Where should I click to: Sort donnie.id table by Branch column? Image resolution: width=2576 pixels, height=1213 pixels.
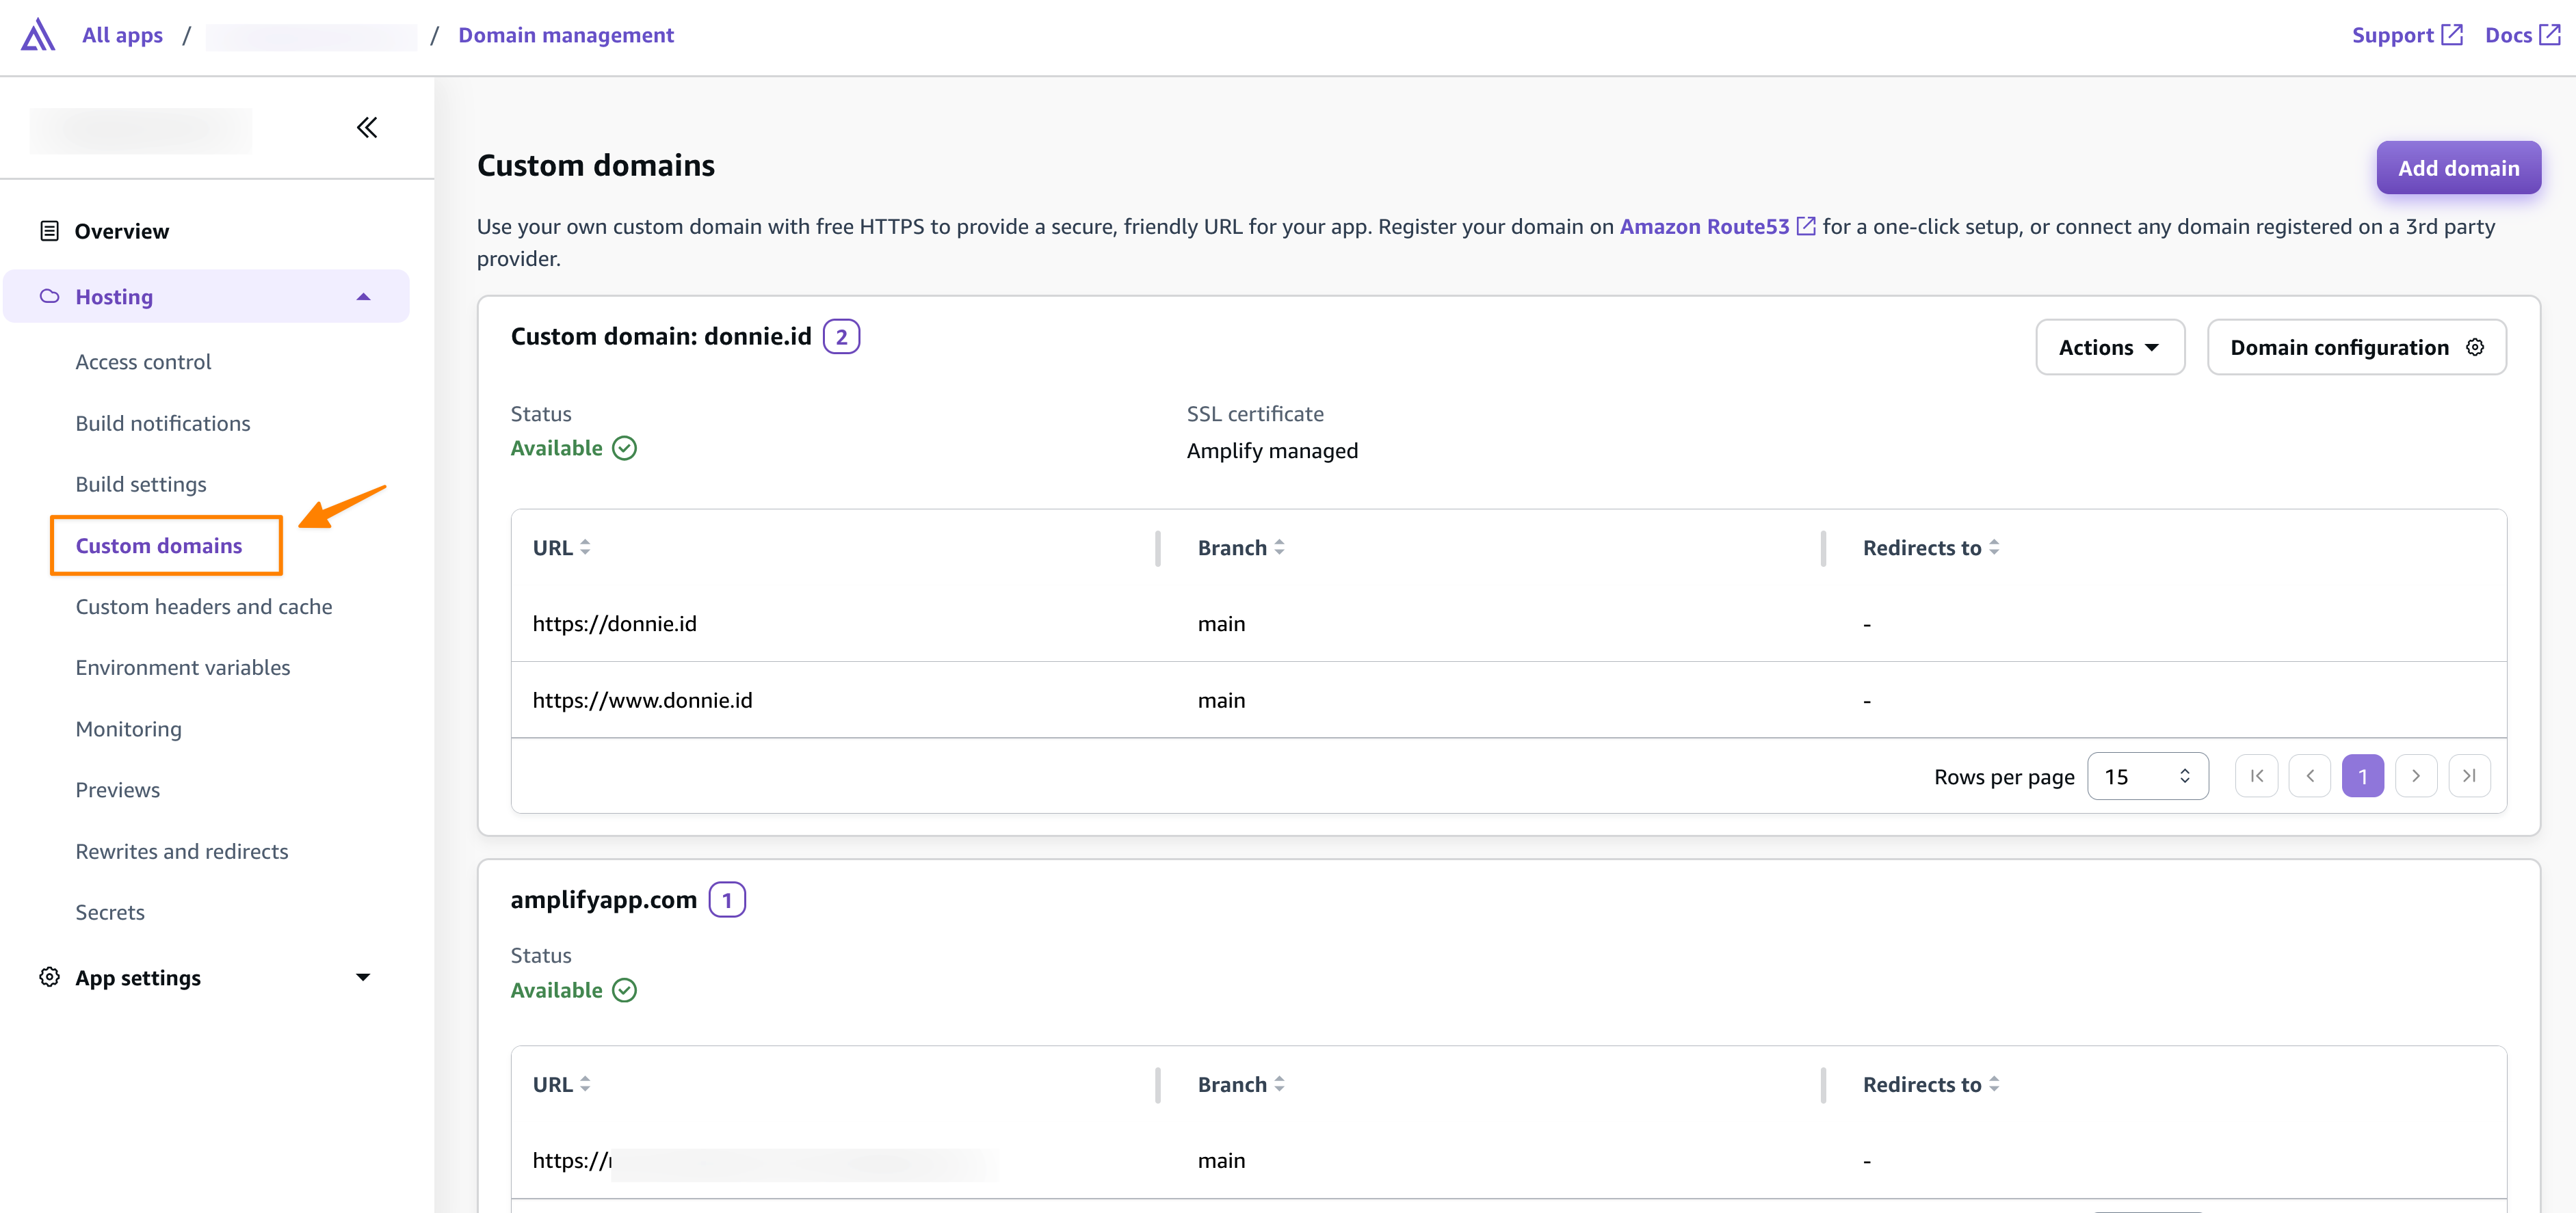pyautogui.click(x=1240, y=548)
